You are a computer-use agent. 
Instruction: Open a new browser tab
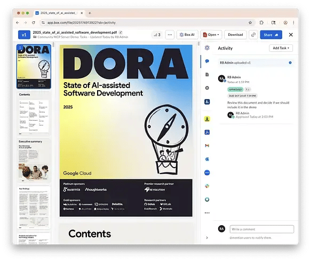(90, 13)
